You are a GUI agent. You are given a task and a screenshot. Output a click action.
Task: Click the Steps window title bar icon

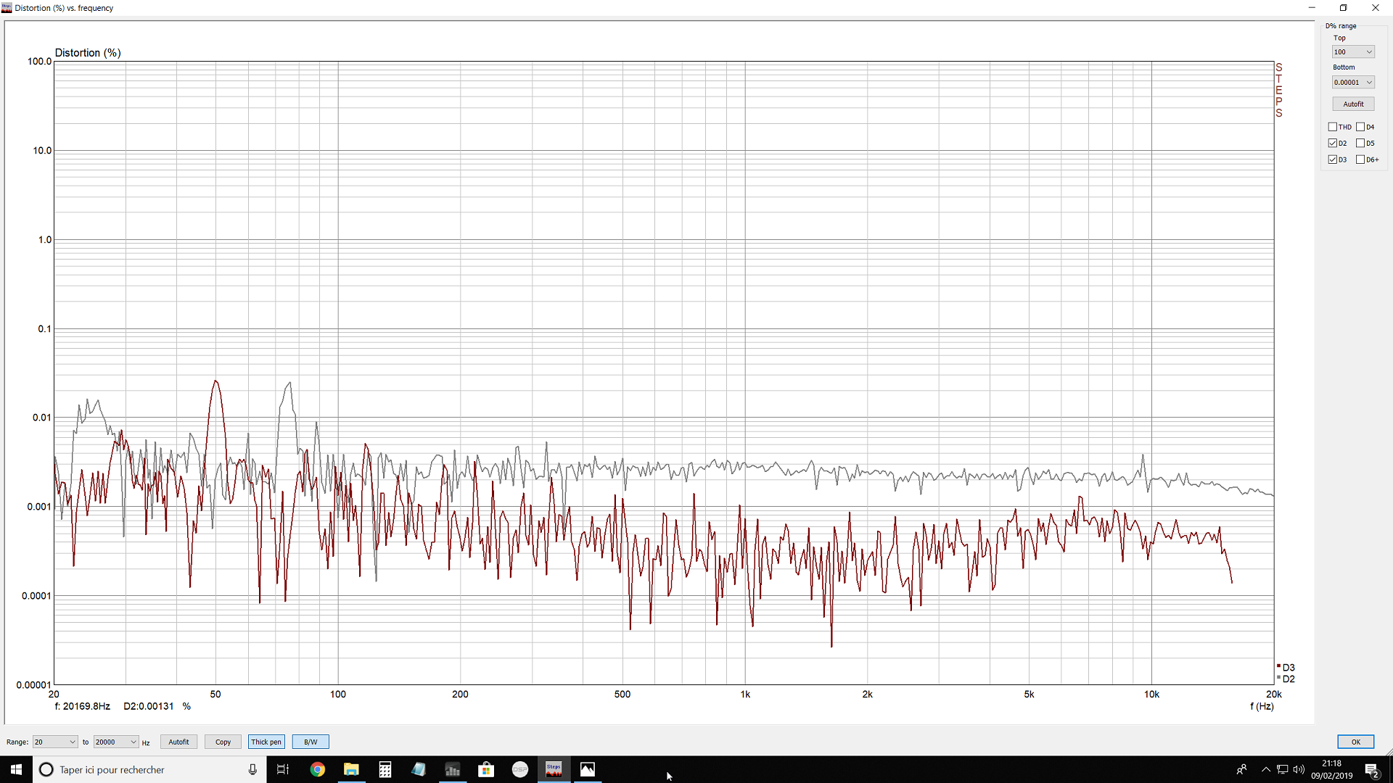point(7,8)
